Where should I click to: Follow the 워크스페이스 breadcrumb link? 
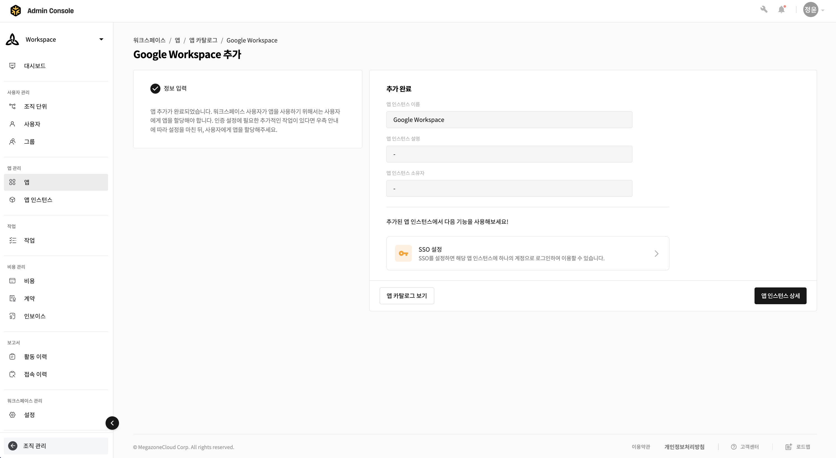click(149, 40)
